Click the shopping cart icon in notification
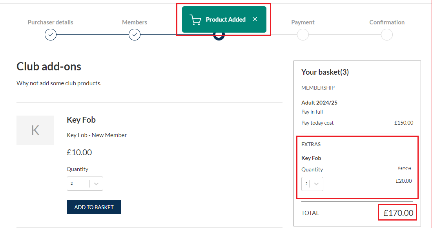This screenshot has width=432, height=228. (195, 20)
